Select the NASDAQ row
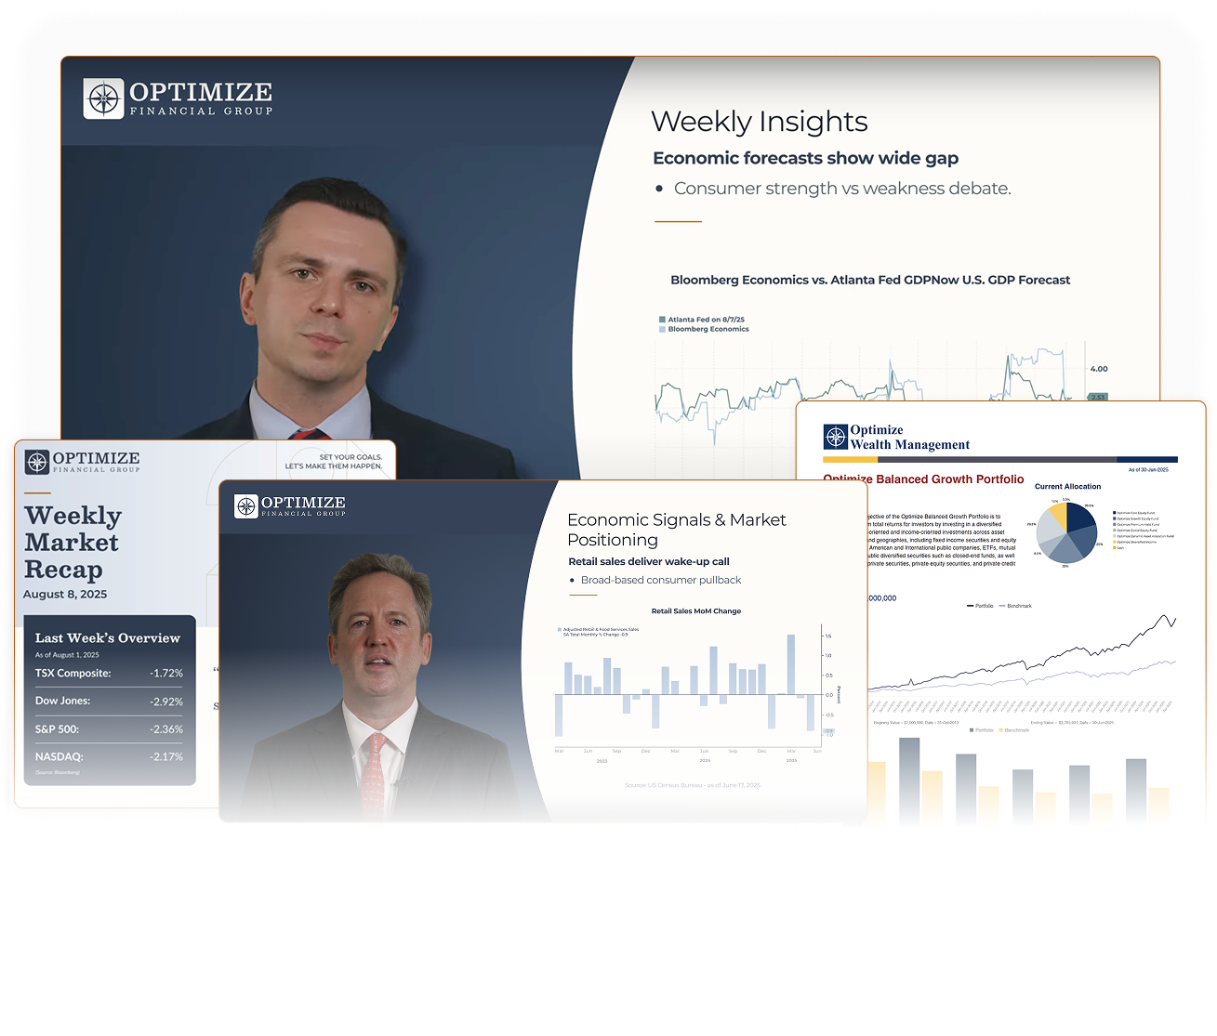The height and width of the screenshot is (1036, 1217). coord(109,756)
